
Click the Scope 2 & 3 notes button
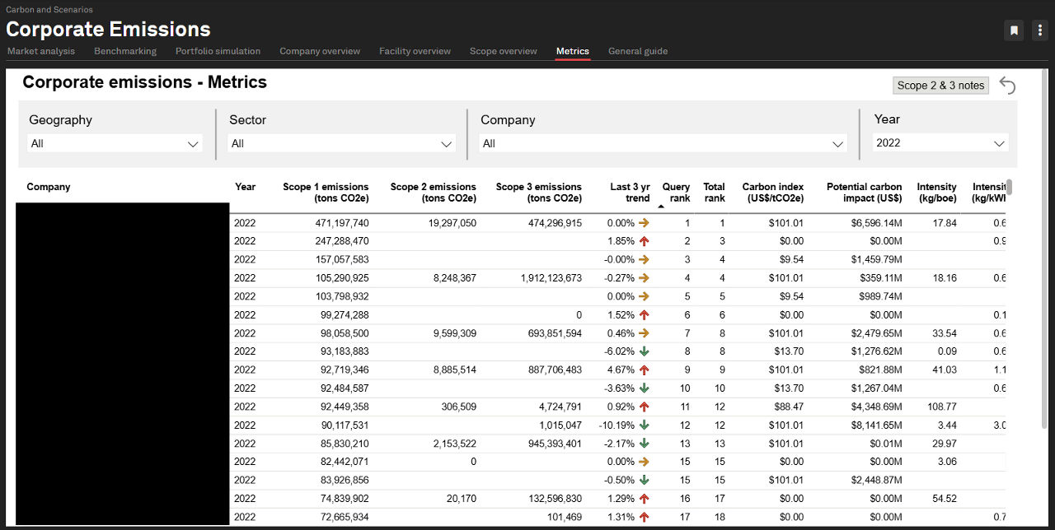[940, 86]
